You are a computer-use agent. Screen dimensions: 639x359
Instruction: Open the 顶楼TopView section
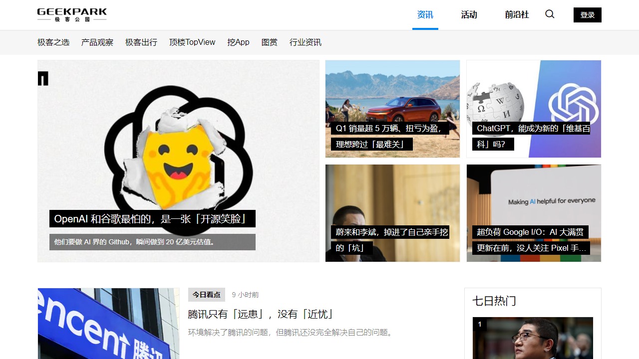coord(192,42)
